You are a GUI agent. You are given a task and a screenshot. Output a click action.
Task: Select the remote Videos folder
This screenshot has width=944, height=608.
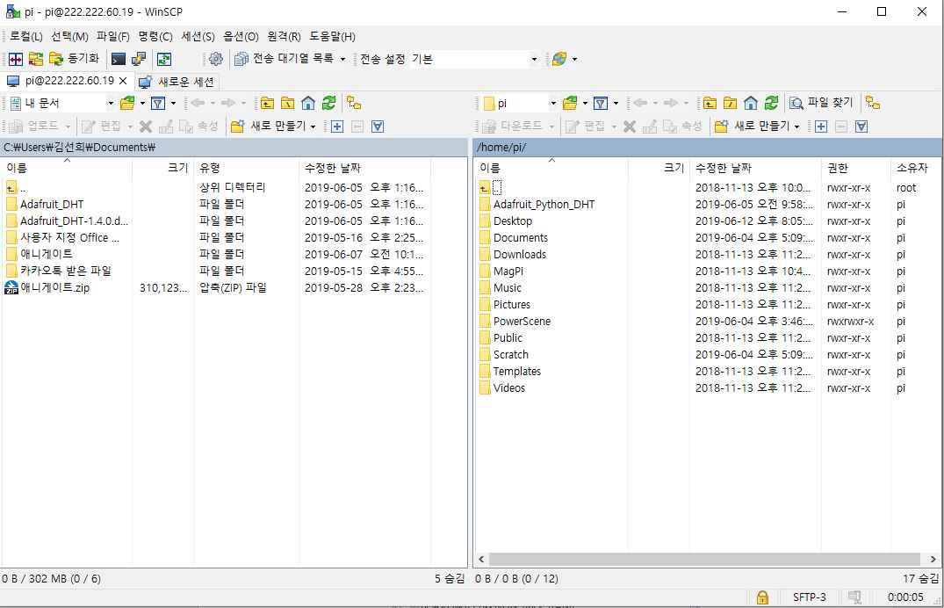(508, 388)
